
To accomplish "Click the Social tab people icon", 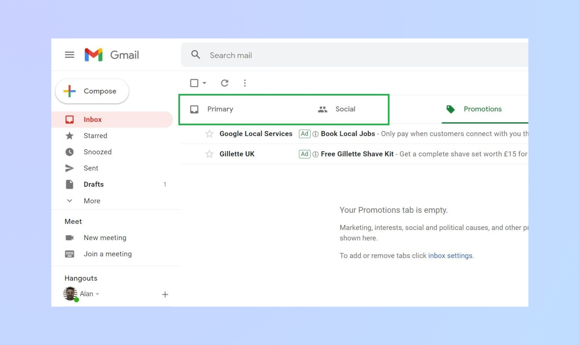I will [x=322, y=109].
